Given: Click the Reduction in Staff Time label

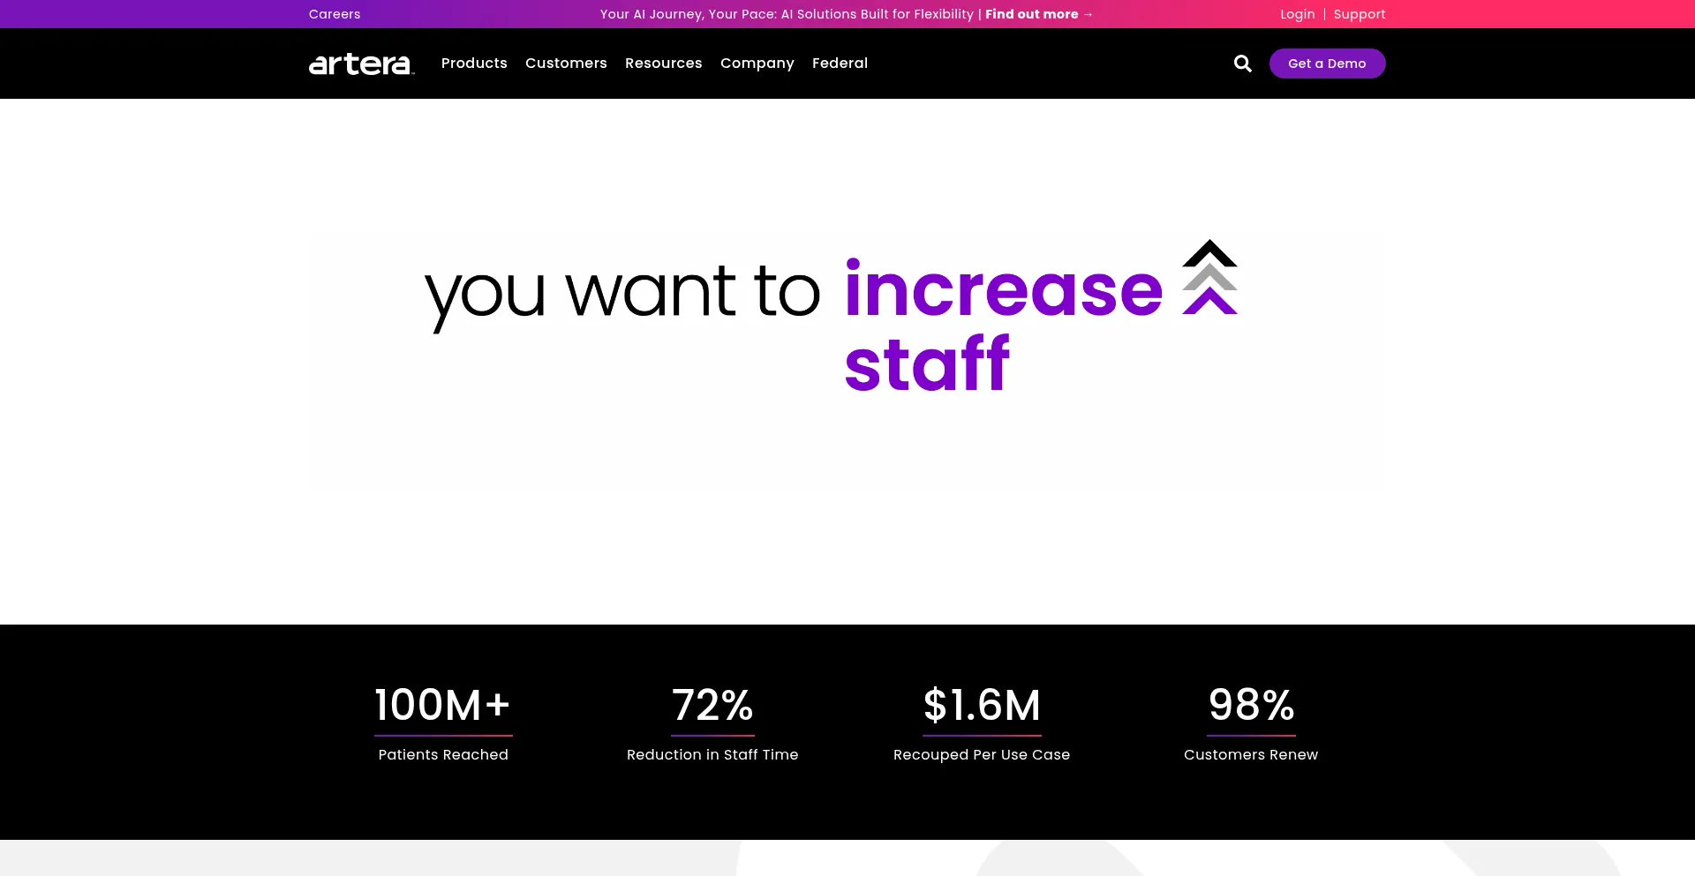Looking at the screenshot, I should (712, 755).
